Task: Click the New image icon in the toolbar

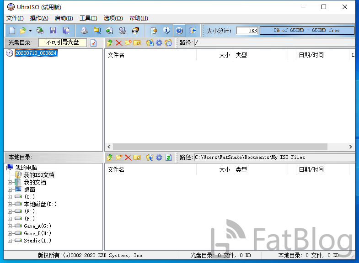Action: pyautogui.click(x=12, y=31)
